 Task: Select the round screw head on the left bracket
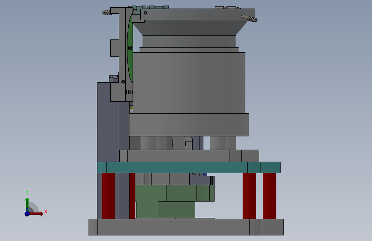click(x=123, y=81)
